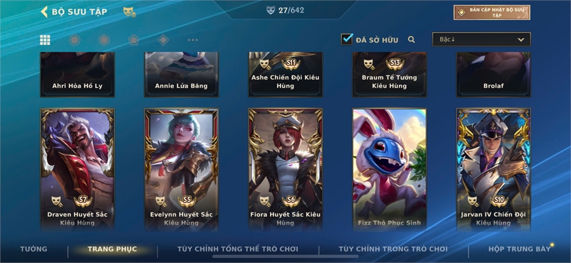Open Tùy Chỉnh Tổng Thể Trò Chơi tab

237,249
